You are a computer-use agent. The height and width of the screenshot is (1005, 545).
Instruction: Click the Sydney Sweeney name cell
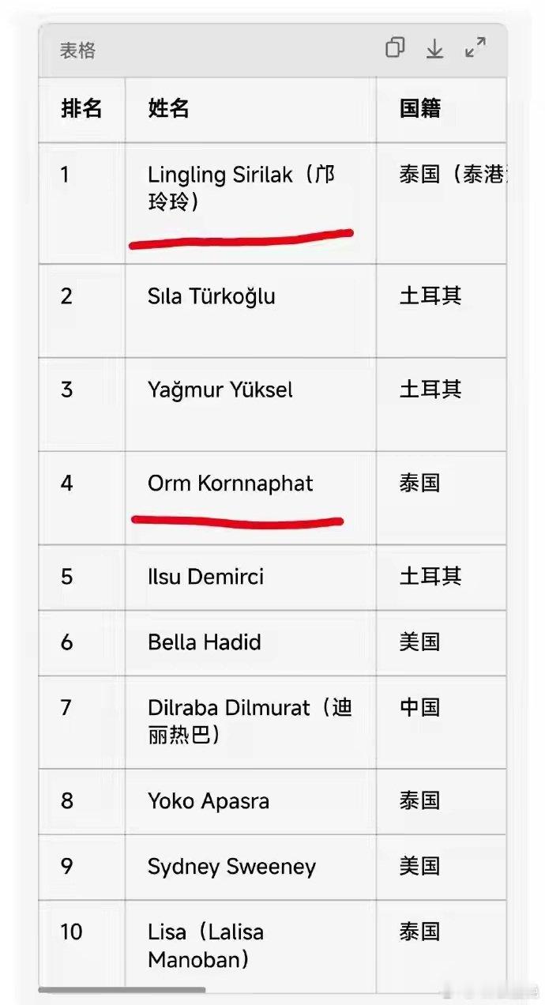pyautogui.click(x=250, y=867)
